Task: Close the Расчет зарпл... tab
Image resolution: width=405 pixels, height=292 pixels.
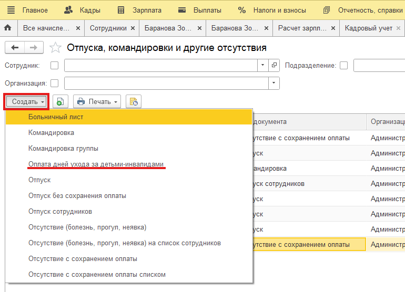Action: coord(333,28)
